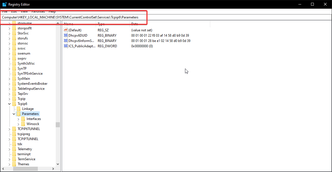The width and height of the screenshot is (332, 172).
Task: Click the binary icon of Dhcpv6InformS... value
Action: (x=66, y=41)
